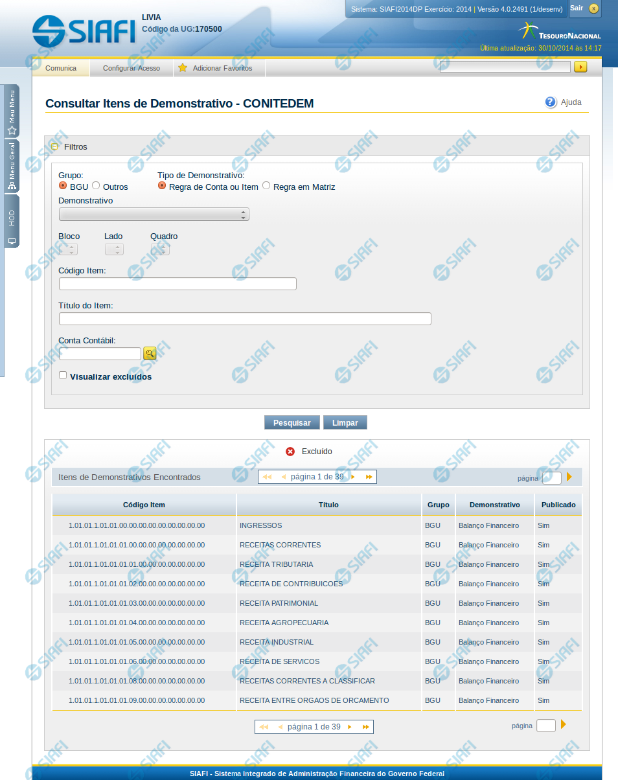The image size is (618, 780).
Task: Click into the Título do Item field
Action: point(245,319)
